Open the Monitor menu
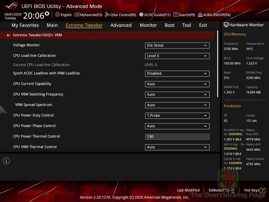The image size is (269, 202). (148, 25)
